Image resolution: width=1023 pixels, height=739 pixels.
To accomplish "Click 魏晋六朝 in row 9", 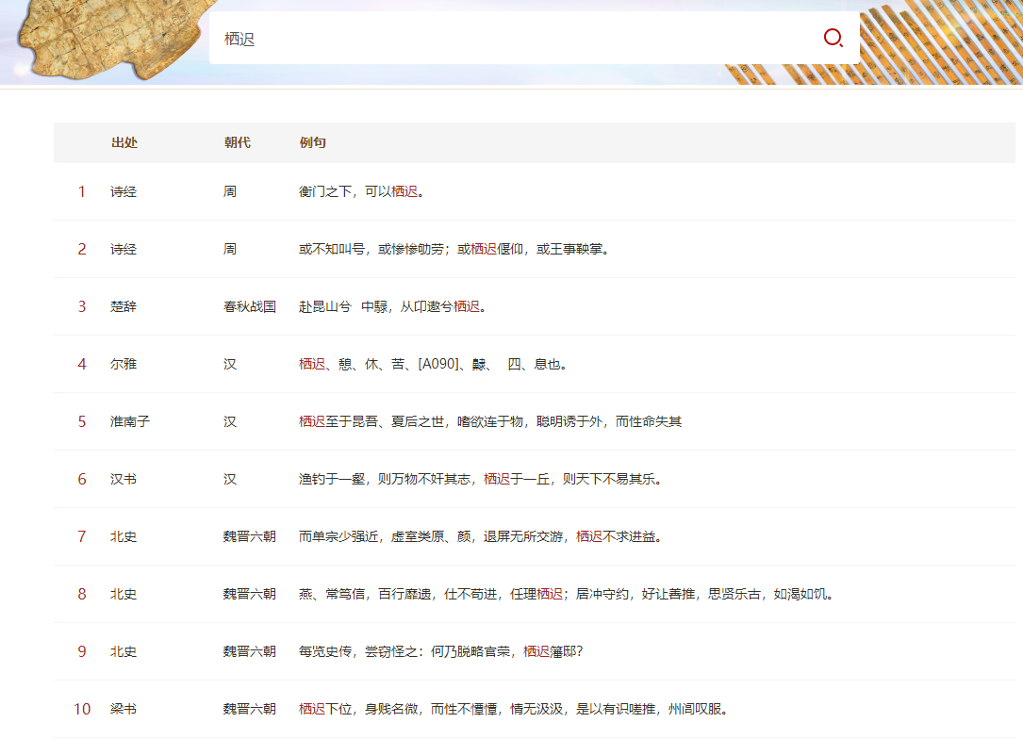I will [x=249, y=651].
